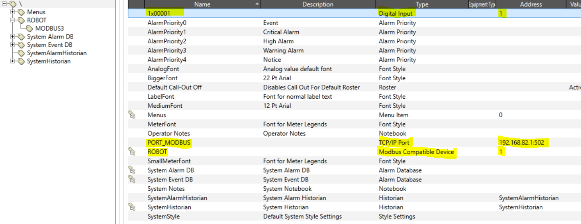The height and width of the screenshot is (224, 581).
Task: Click the MODBUS3 tag icon in the tree
Action: (29, 29)
